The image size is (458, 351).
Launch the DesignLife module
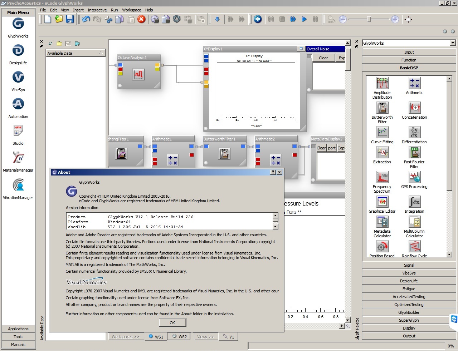point(18,50)
